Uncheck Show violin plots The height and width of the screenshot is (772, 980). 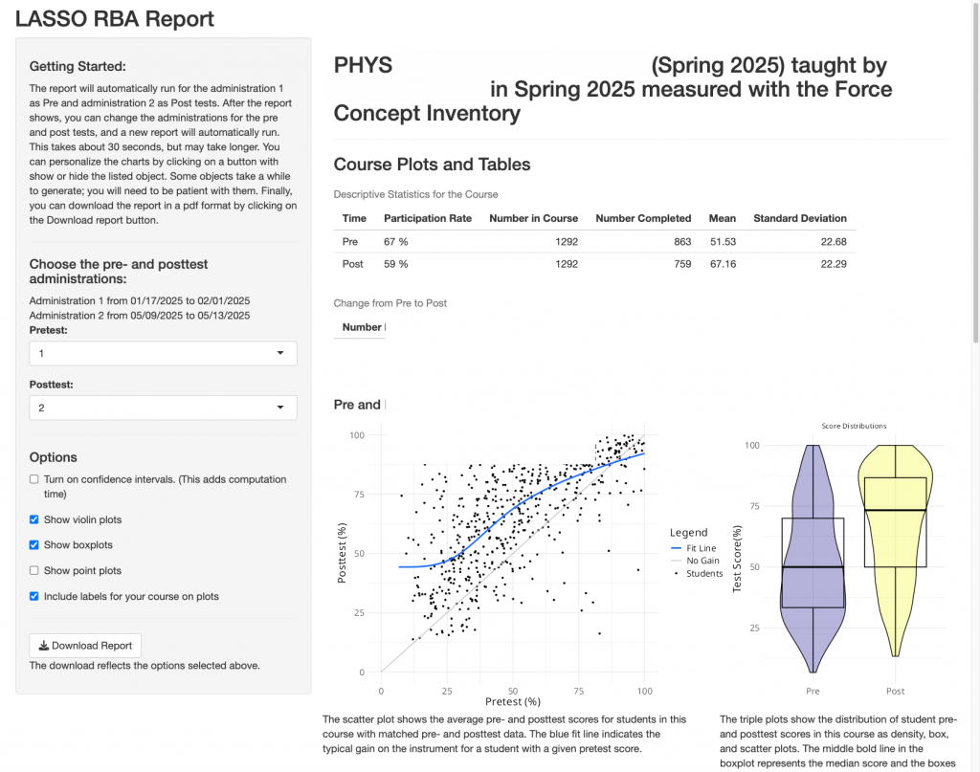point(33,519)
